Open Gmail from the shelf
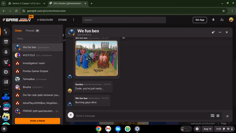This screenshot has height=133, width=236. click(108, 129)
